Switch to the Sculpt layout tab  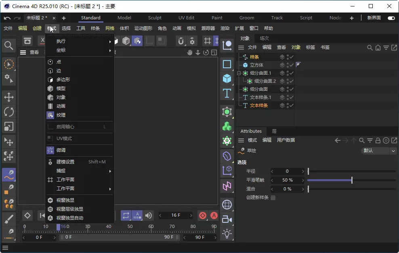tap(155, 18)
